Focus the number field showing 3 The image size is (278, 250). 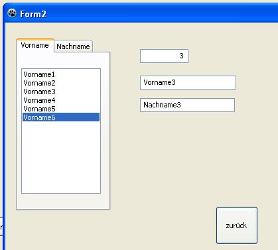tap(164, 56)
